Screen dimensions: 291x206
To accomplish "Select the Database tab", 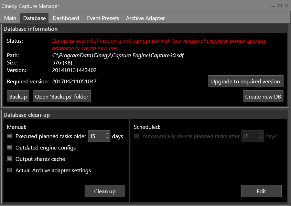I will [x=34, y=18].
